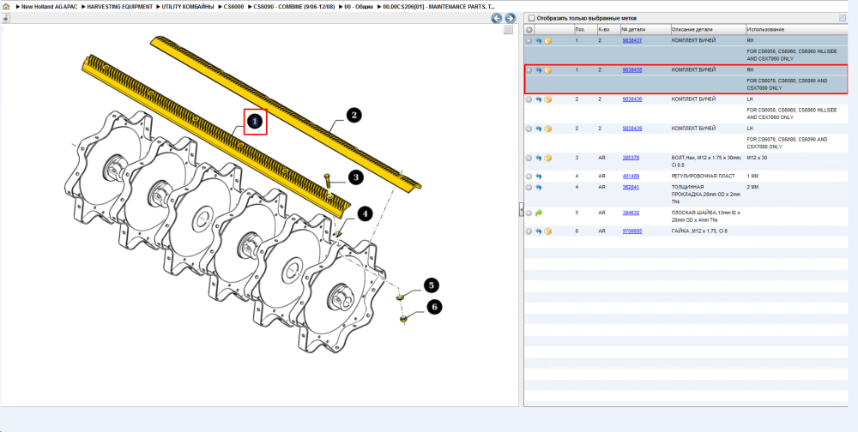Open '00 - Общие' breadcrumb

(x=359, y=7)
